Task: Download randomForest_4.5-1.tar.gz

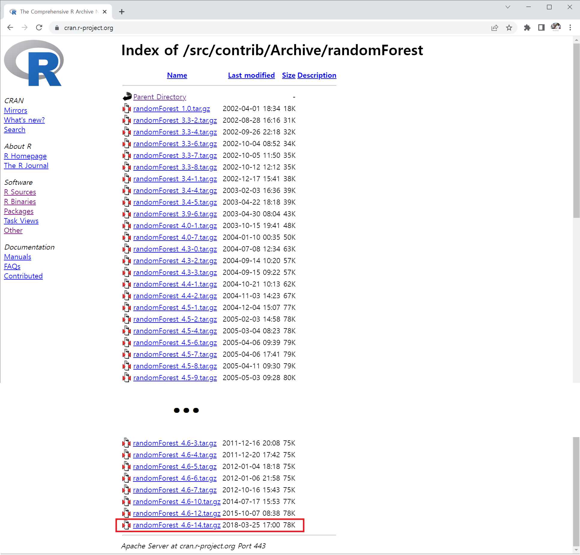Action: click(x=175, y=307)
